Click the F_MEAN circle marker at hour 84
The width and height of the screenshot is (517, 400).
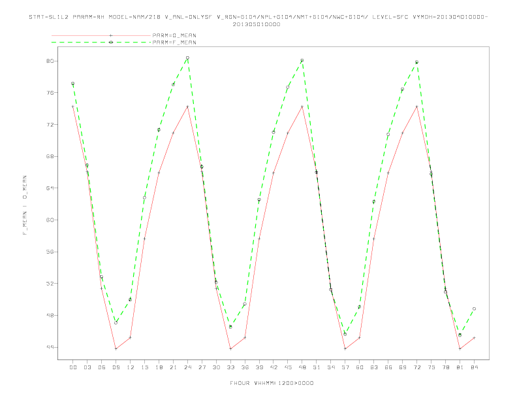[x=474, y=309]
